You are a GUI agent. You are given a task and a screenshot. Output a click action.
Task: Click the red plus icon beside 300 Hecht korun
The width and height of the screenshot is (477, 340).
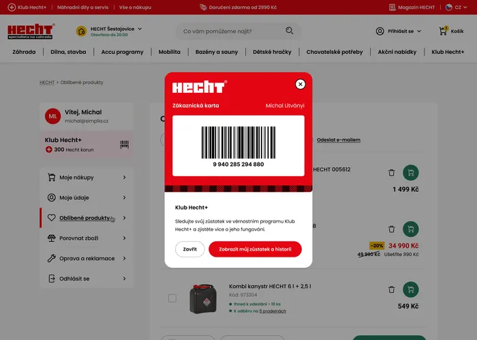tap(48, 150)
